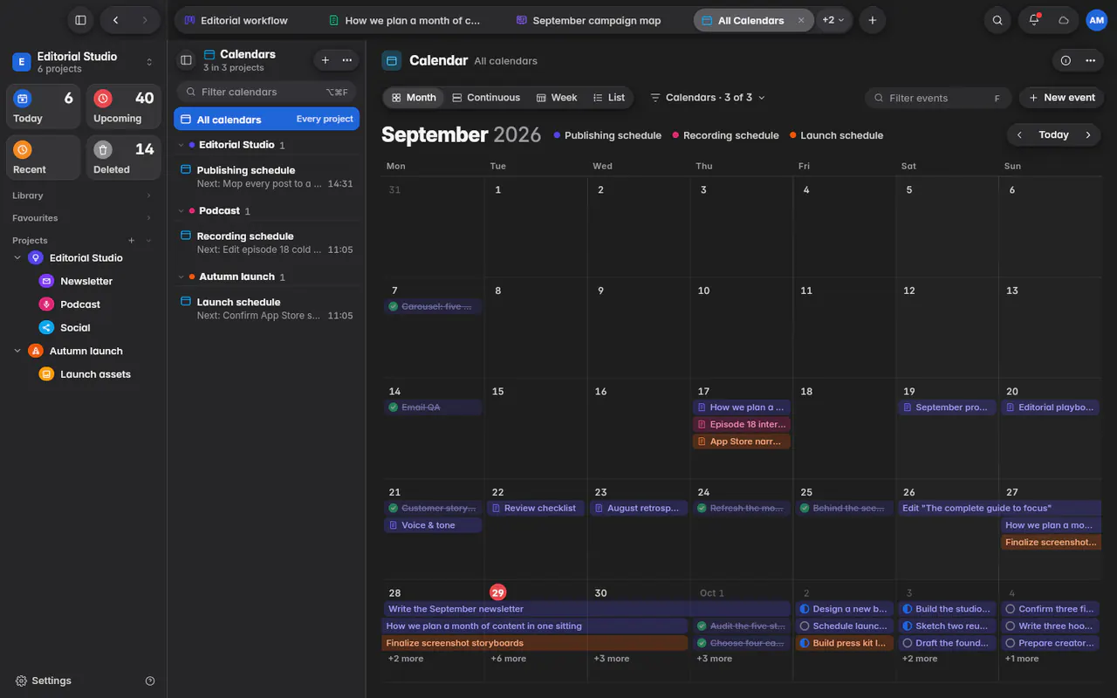Open calendar info circle icon
The width and height of the screenshot is (1117, 698).
(x=1066, y=60)
